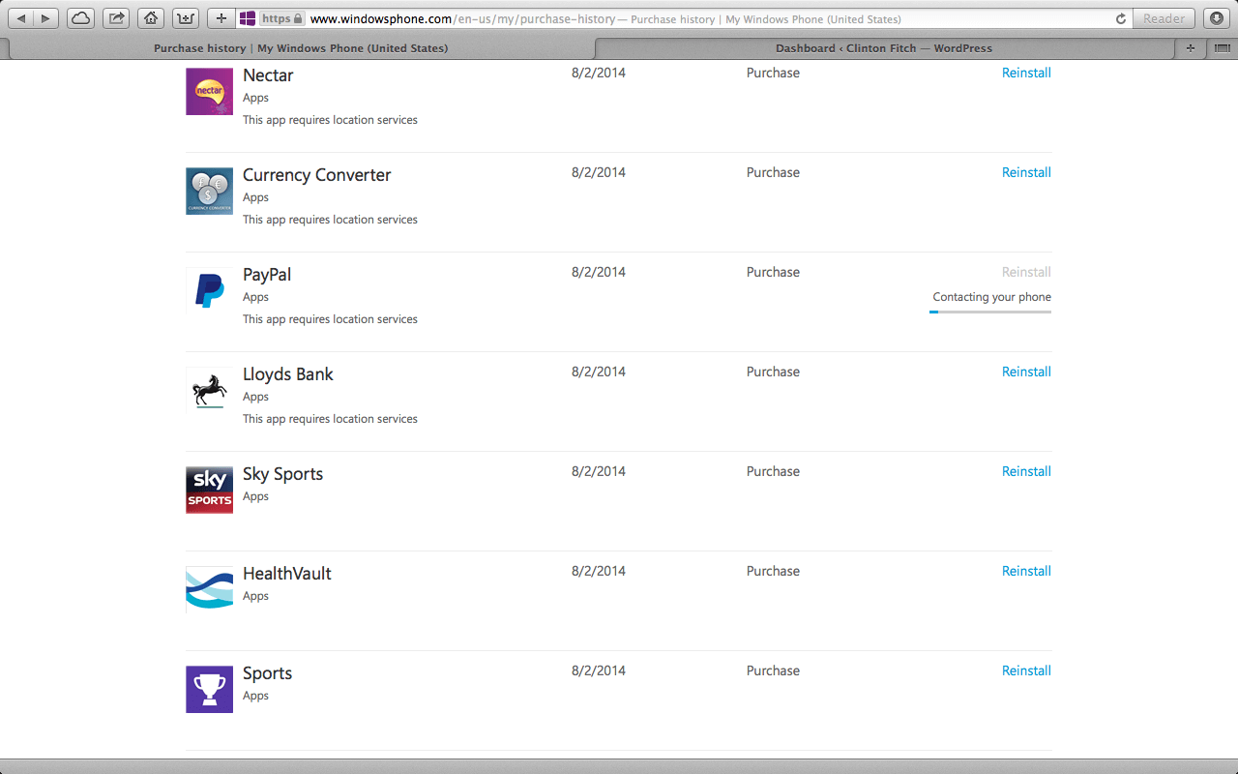Reinstall the Lloyds Bank app
Image resolution: width=1238 pixels, height=774 pixels.
1026,372
